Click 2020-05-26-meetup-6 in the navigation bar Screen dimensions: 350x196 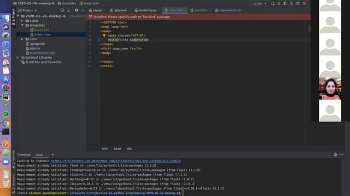(x=34, y=3)
